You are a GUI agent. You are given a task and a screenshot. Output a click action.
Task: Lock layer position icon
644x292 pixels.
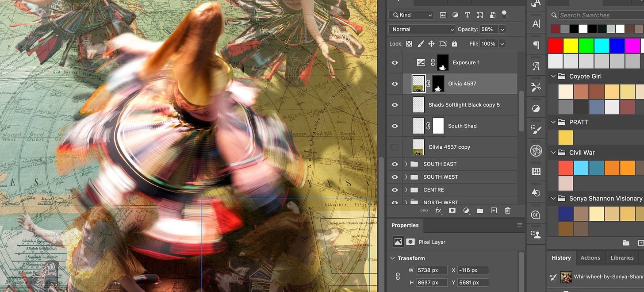[x=432, y=44]
